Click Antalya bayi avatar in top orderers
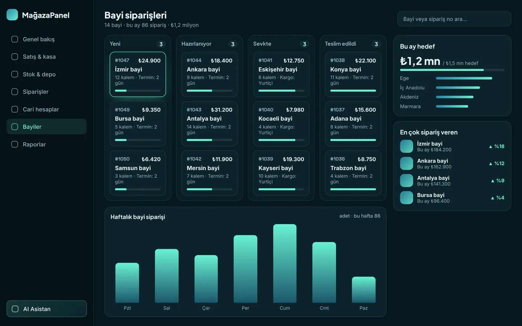The height and width of the screenshot is (326, 522). pyautogui.click(x=406, y=180)
